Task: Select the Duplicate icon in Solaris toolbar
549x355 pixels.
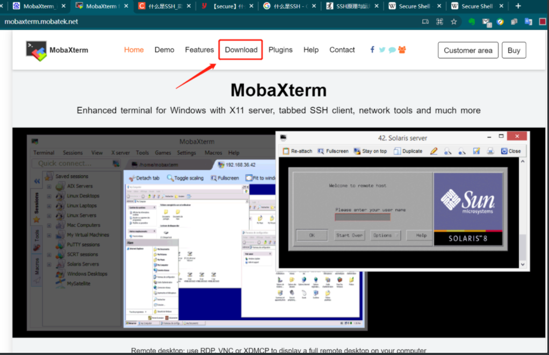Action: pyautogui.click(x=408, y=151)
